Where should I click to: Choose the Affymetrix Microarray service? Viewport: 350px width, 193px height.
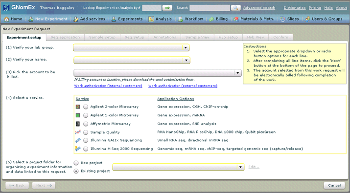[x=86, y=124]
